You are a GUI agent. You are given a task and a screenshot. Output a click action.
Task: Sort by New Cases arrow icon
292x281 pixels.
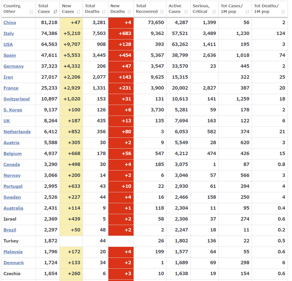(x=78, y=12)
